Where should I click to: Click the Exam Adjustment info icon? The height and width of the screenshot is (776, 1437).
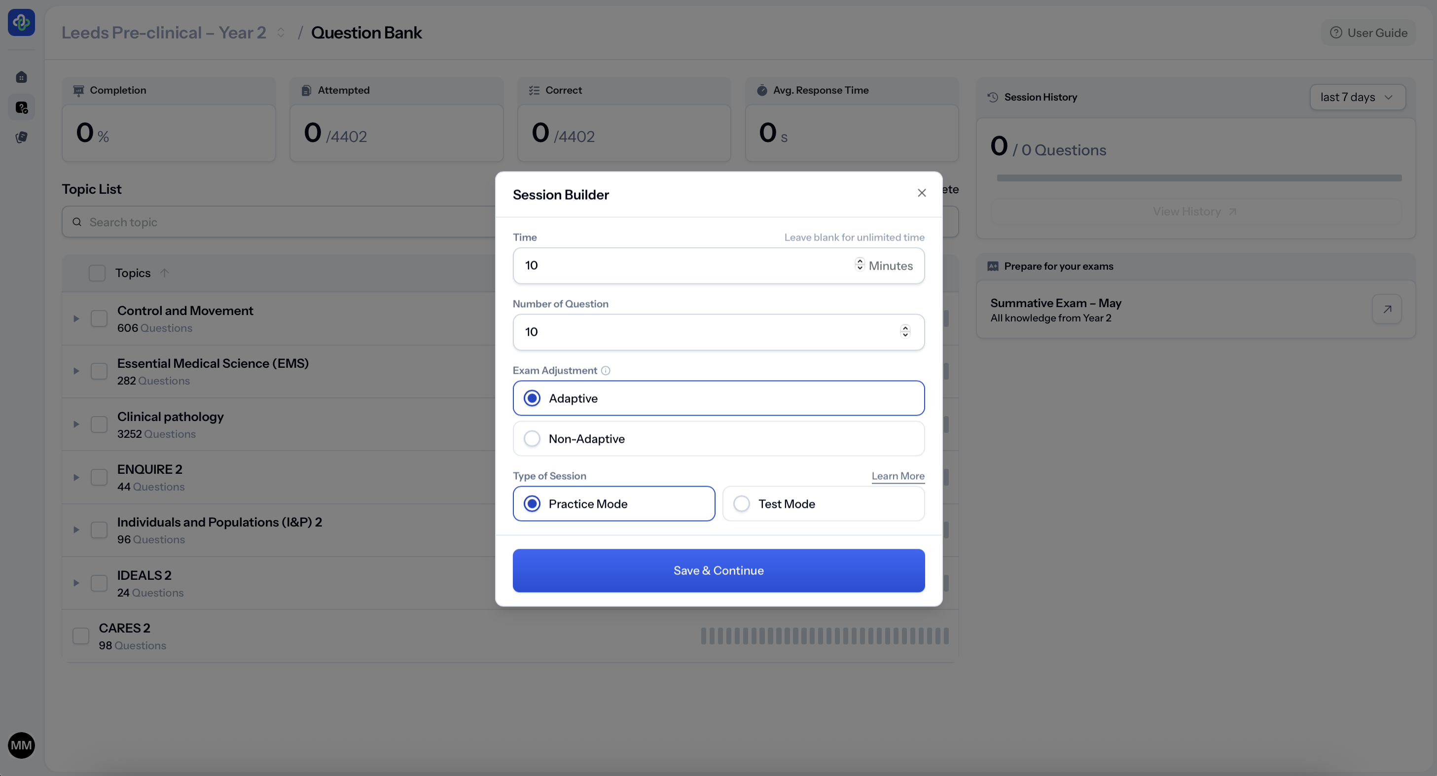(x=605, y=370)
